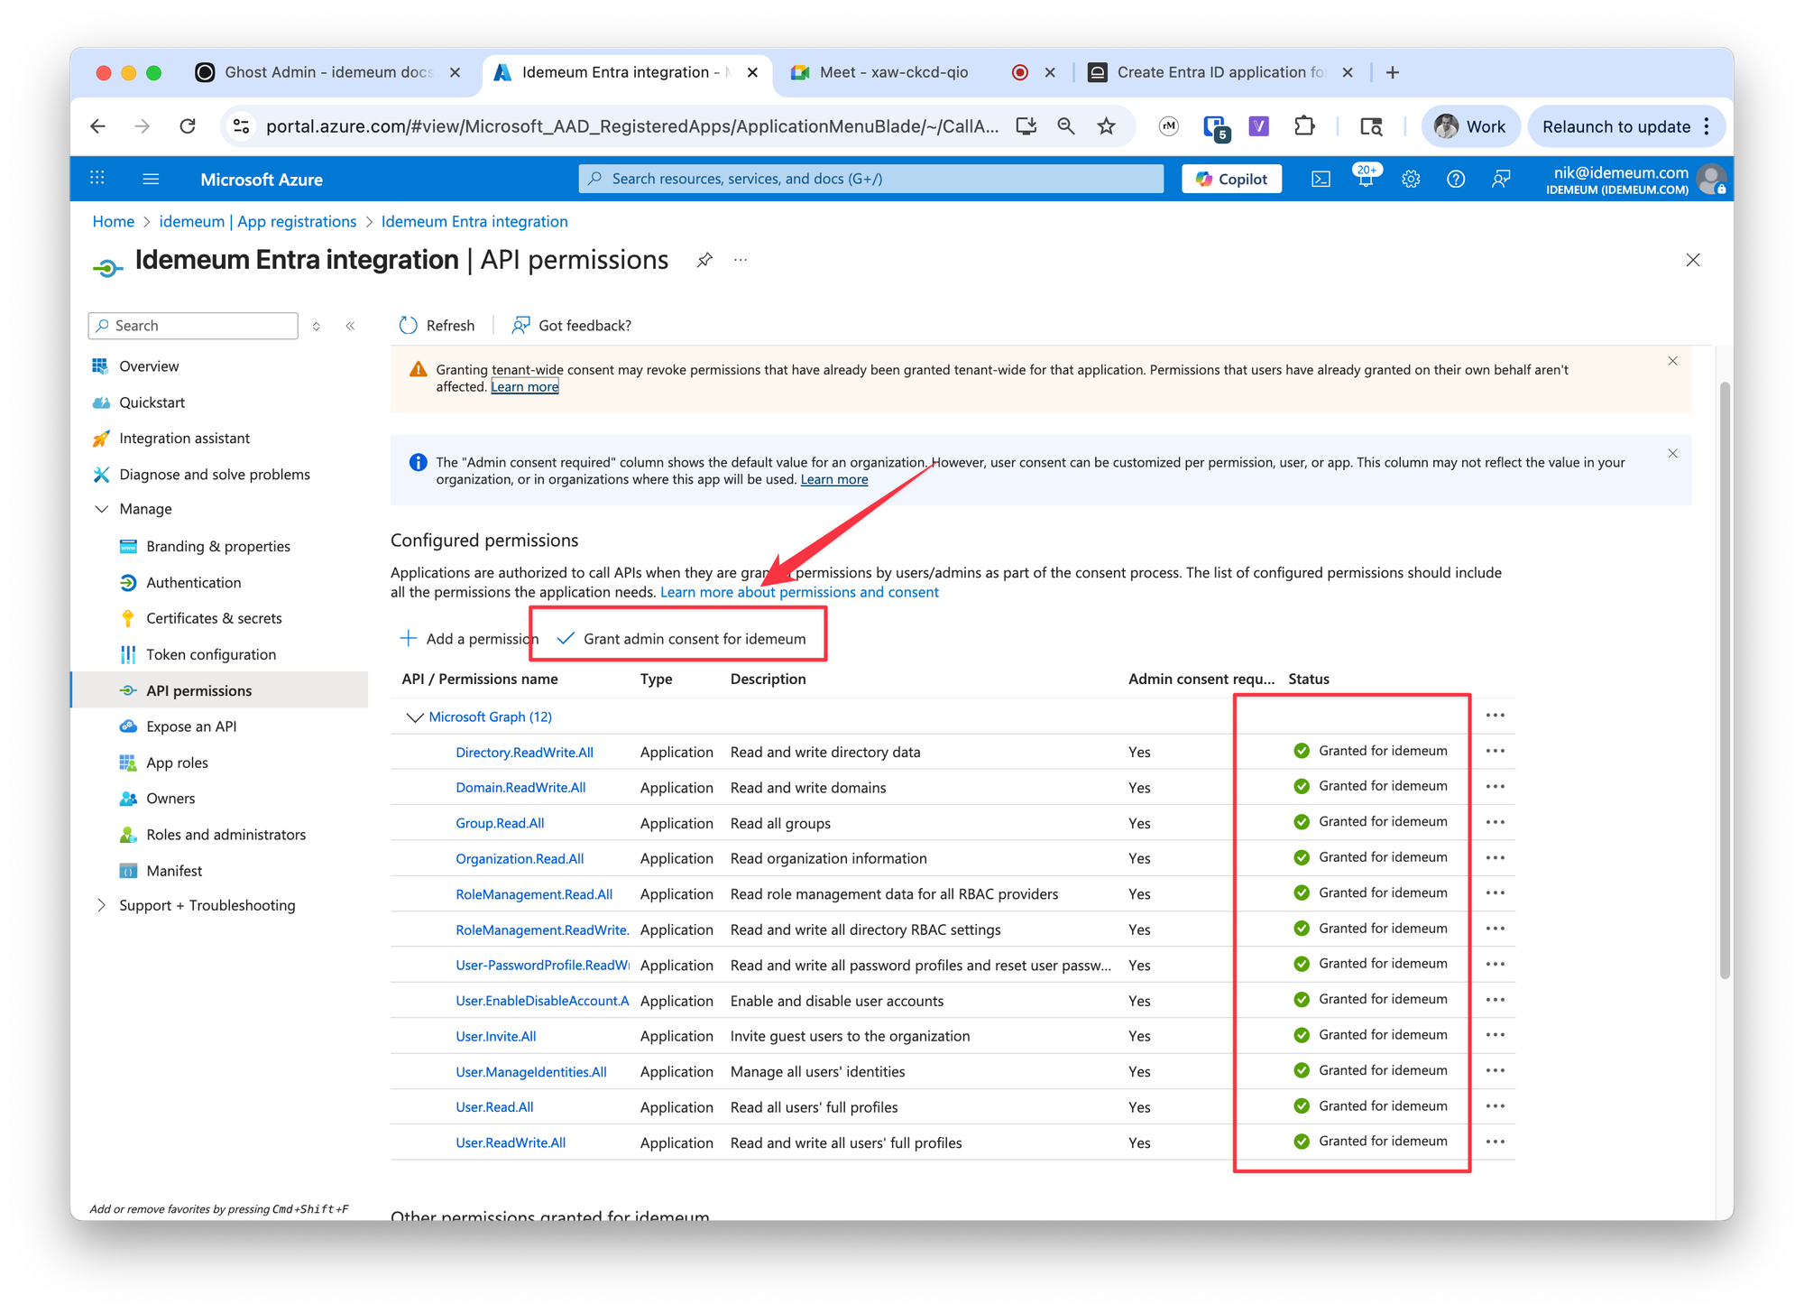Pin the API permissions blade
Viewport: 1804px width, 1313px height.
(704, 260)
